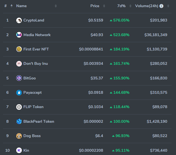The width and height of the screenshot is (176, 155).
Task: Click the FLIP Token coin logo
Action: pos(19,107)
